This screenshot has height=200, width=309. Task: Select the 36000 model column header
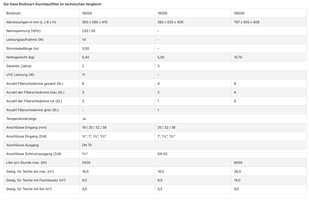point(239,13)
